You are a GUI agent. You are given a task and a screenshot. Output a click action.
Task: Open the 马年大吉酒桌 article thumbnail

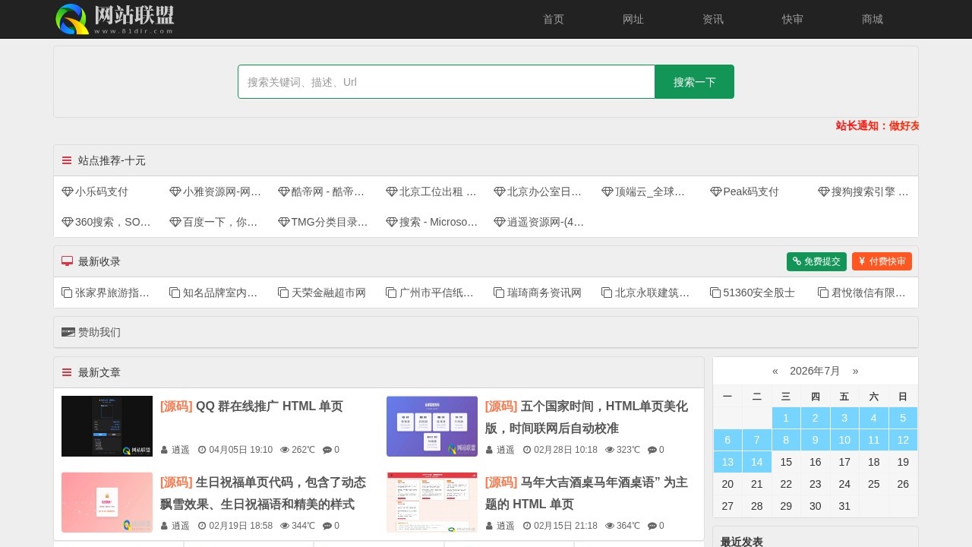point(432,502)
